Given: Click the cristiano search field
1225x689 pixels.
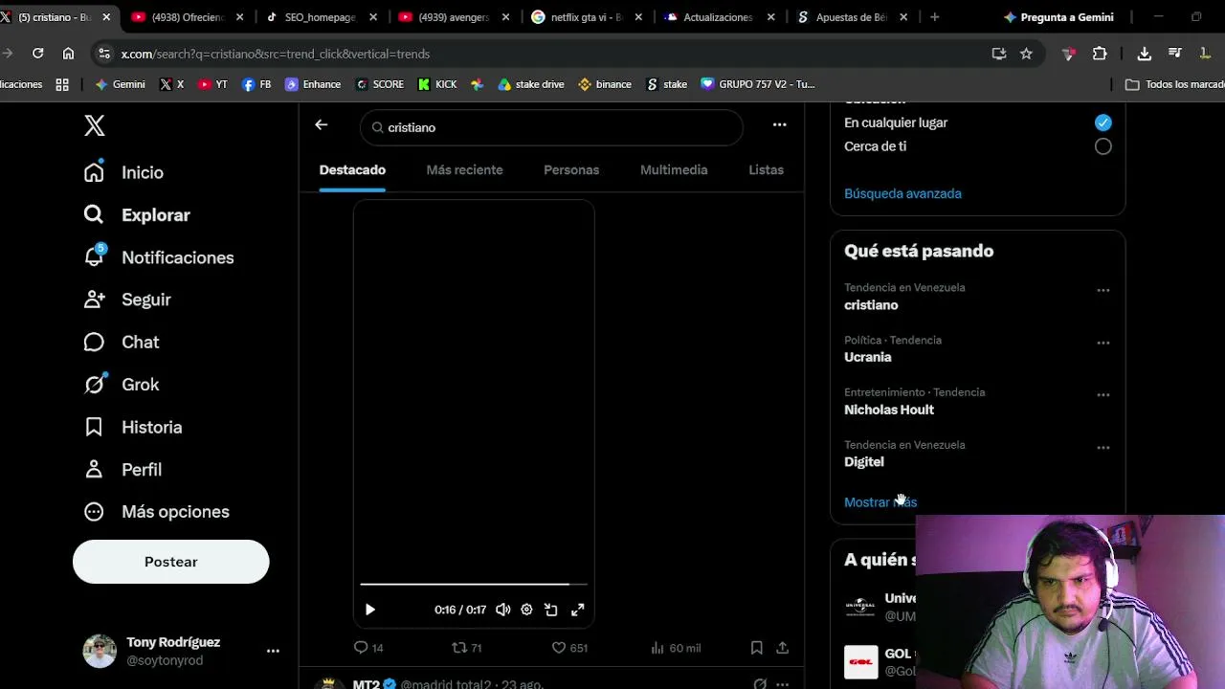Looking at the screenshot, I should 551,127.
